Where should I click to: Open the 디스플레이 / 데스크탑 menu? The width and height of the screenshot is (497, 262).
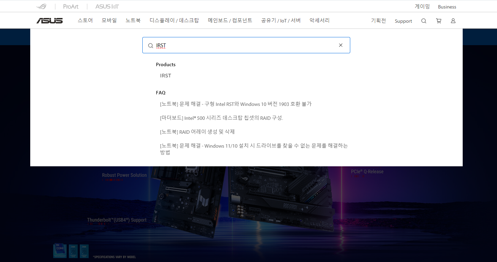pyautogui.click(x=174, y=20)
